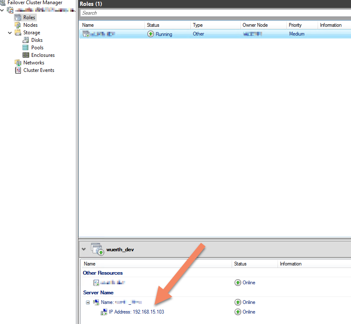Click the Networks icon in sidebar
The image size is (351, 324).
18,63
